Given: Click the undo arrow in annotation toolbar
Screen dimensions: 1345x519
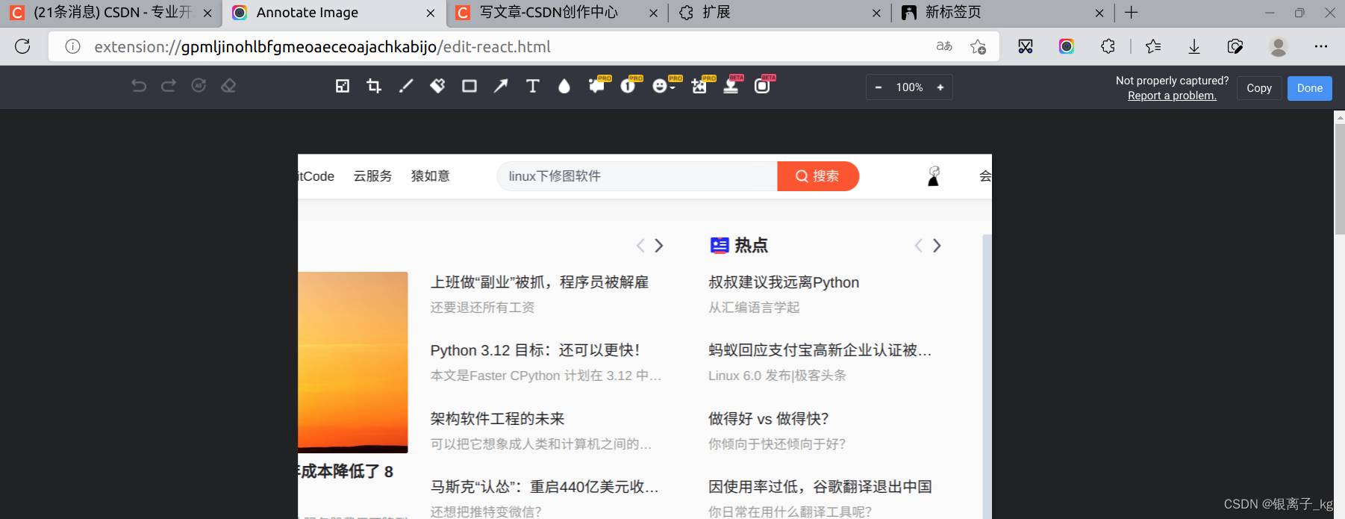Looking at the screenshot, I should pyautogui.click(x=139, y=86).
